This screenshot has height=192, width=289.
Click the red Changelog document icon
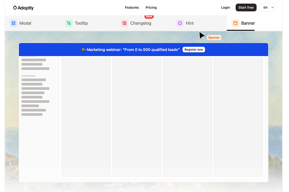(124, 23)
